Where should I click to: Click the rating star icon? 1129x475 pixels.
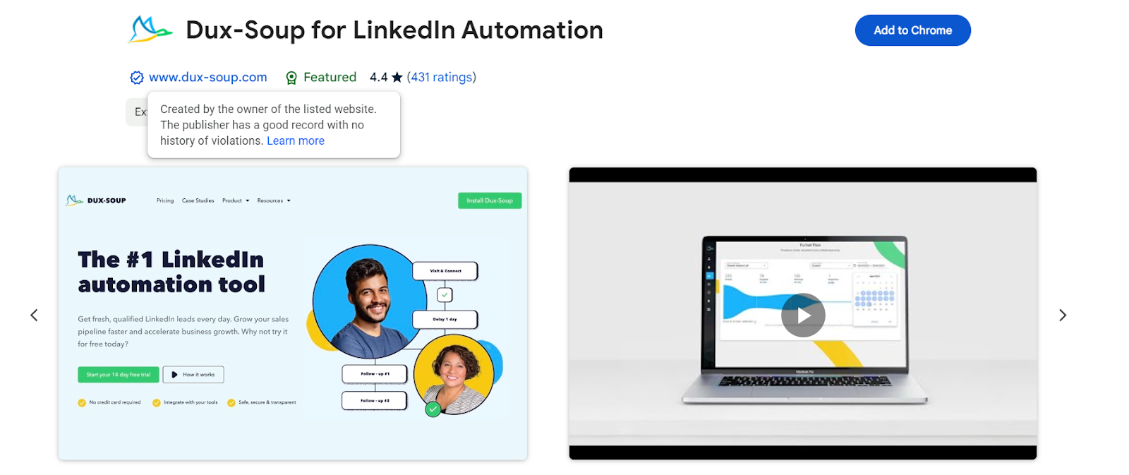coord(397,77)
